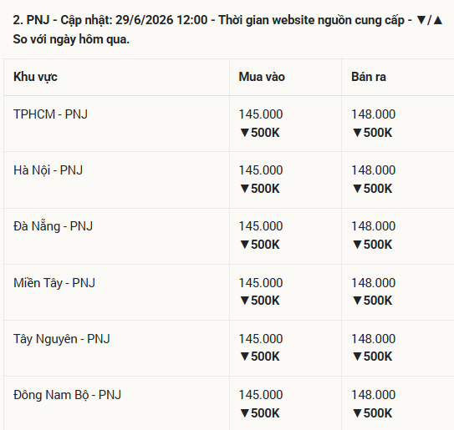Click the PNJ update heading text
454x430 pixels.
[x=227, y=29]
